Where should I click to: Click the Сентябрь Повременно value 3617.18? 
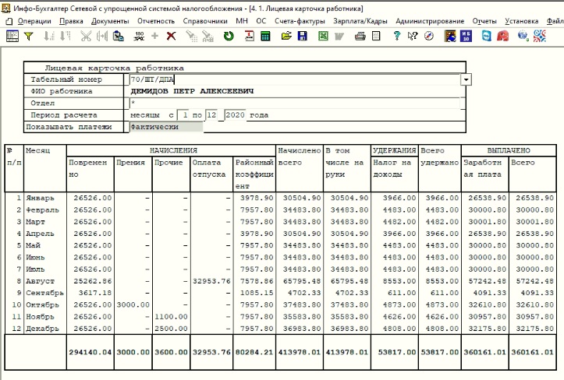click(95, 293)
